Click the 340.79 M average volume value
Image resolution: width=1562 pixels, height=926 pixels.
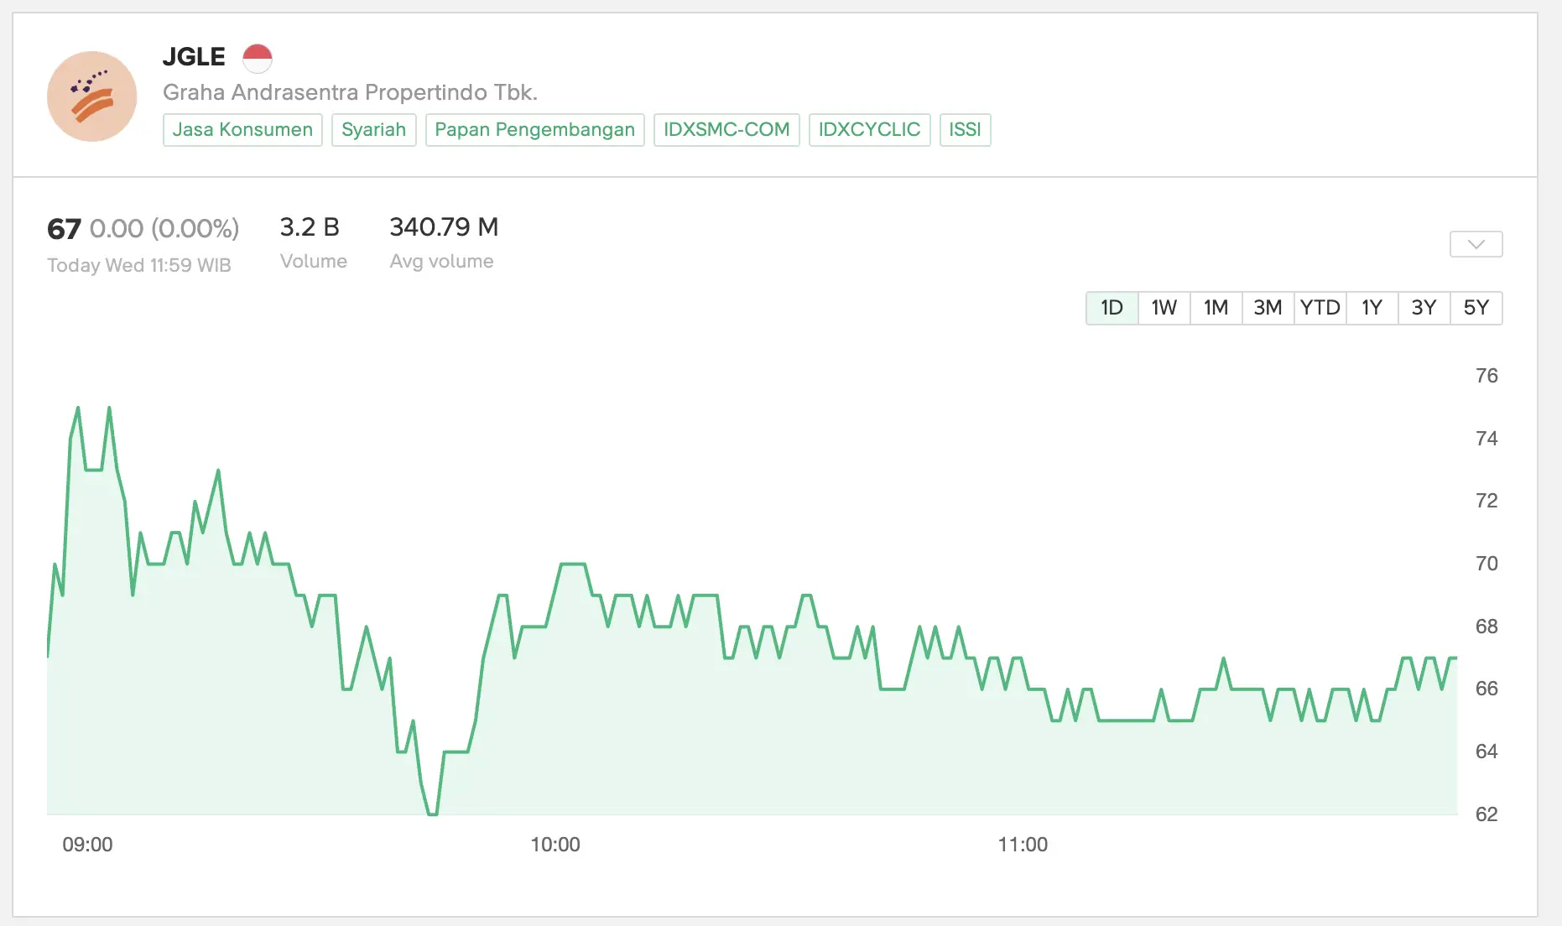point(444,227)
